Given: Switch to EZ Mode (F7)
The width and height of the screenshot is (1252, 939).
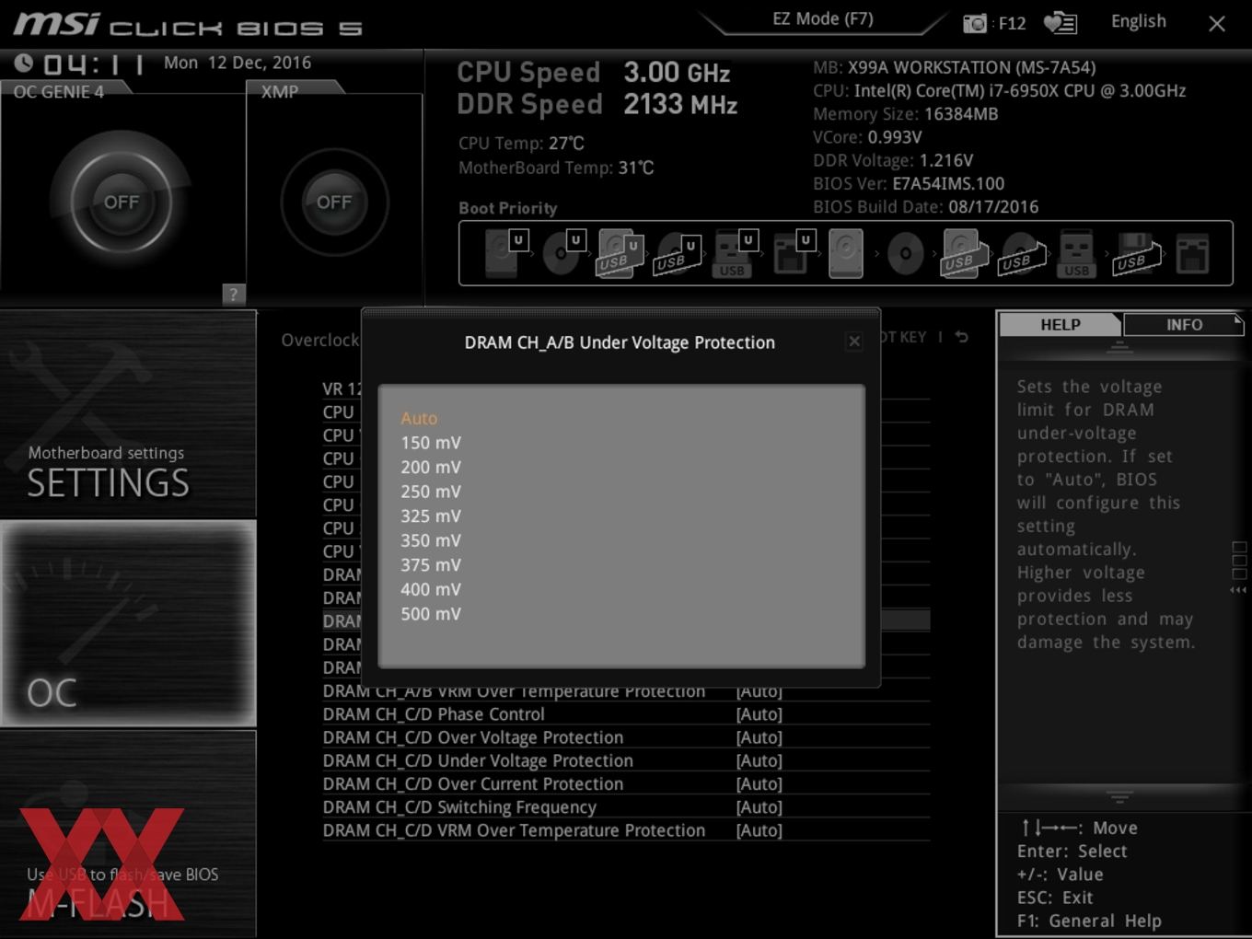Looking at the screenshot, I should 823,19.
